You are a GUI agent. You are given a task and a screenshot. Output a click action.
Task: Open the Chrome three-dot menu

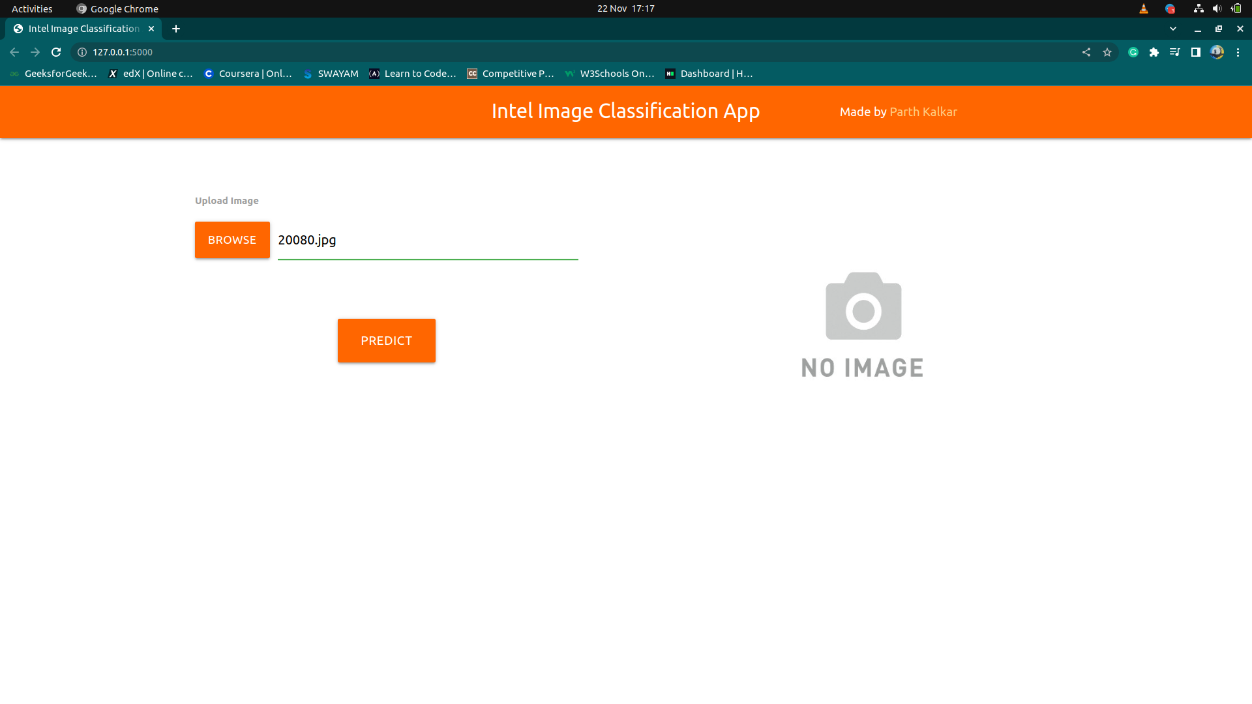click(1238, 52)
